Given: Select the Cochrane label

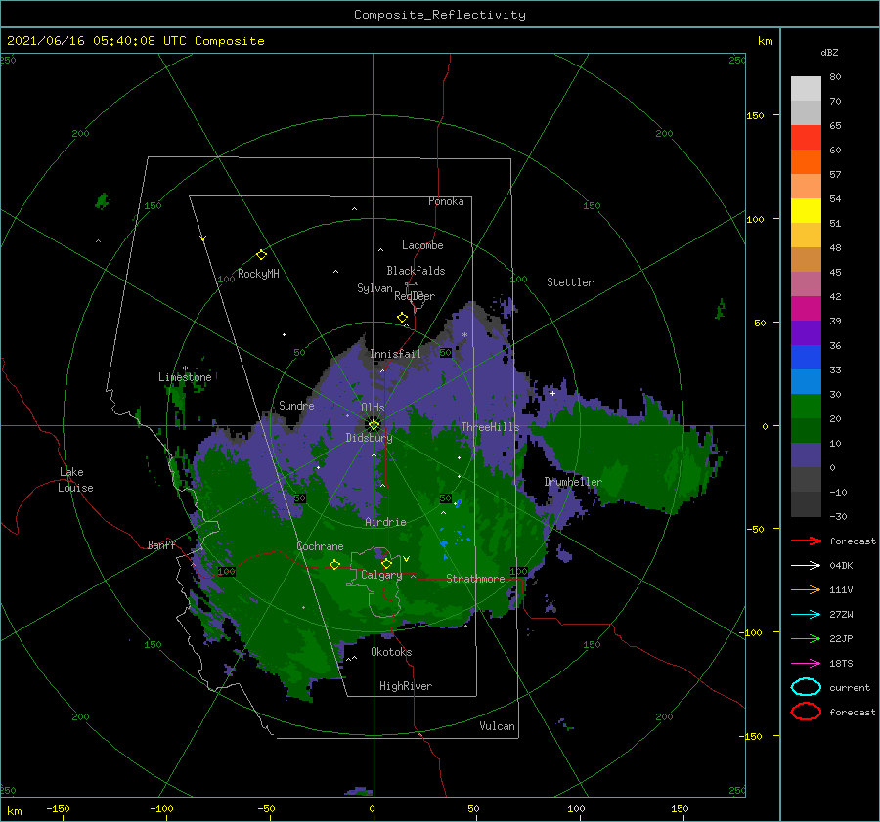Looking at the screenshot, I should point(320,546).
